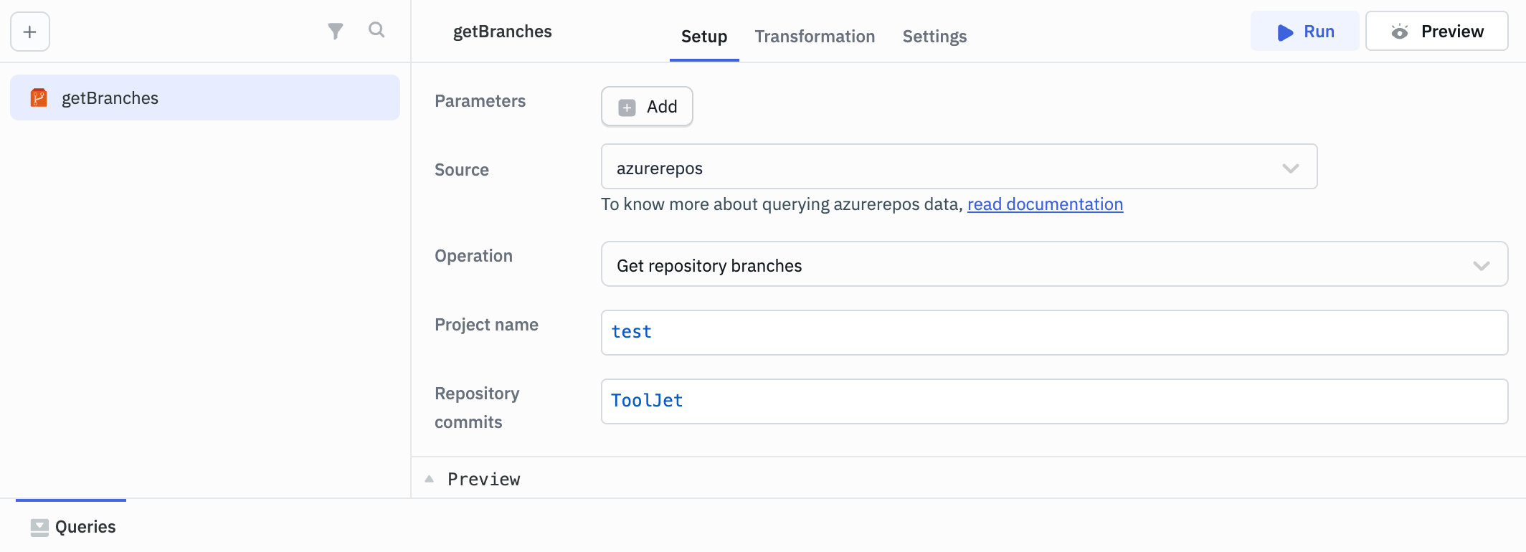Click the Operation dropdown chevron arrow
Screen dimensions: 1526x552
(1482, 266)
